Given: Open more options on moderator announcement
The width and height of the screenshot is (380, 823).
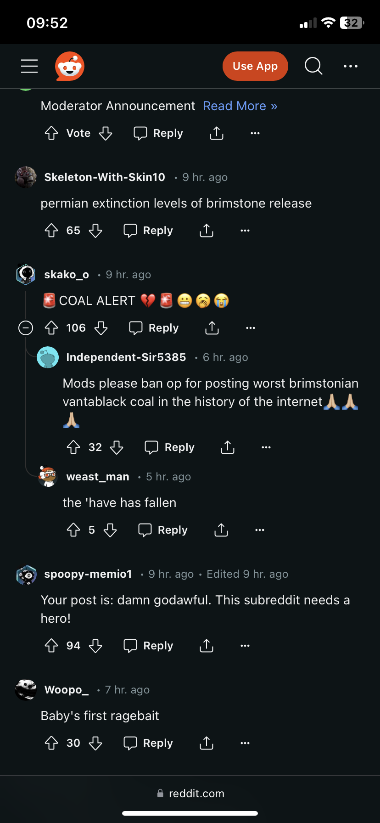Looking at the screenshot, I should pyautogui.click(x=255, y=133).
